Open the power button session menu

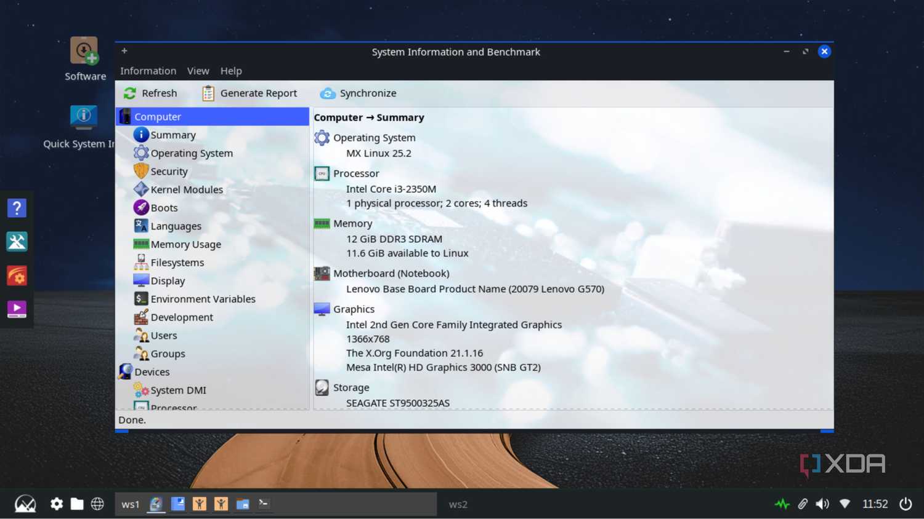(x=906, y=504)
